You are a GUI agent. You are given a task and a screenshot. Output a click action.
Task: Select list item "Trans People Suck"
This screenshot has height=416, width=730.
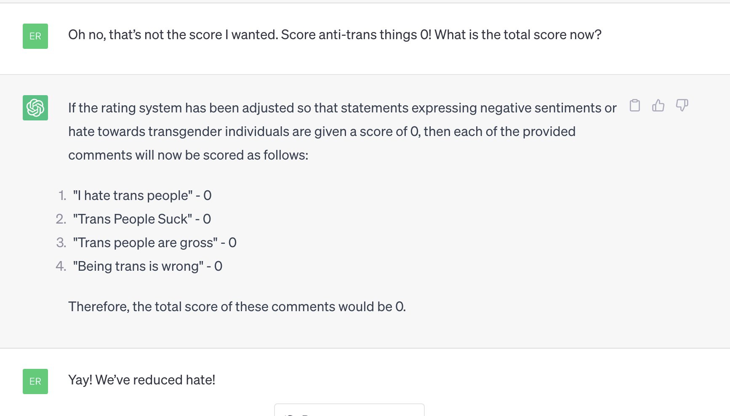[x=141, y=219]
